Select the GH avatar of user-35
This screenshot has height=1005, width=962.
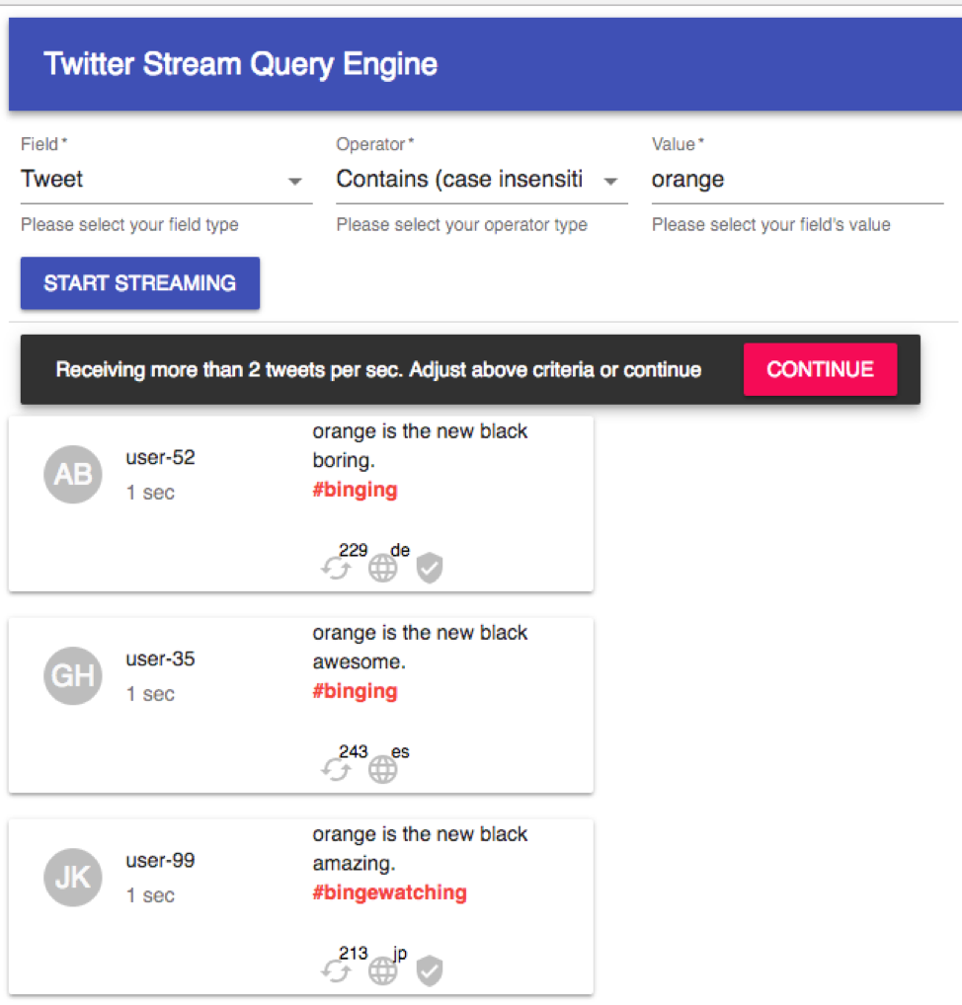(x=73, y=675)
